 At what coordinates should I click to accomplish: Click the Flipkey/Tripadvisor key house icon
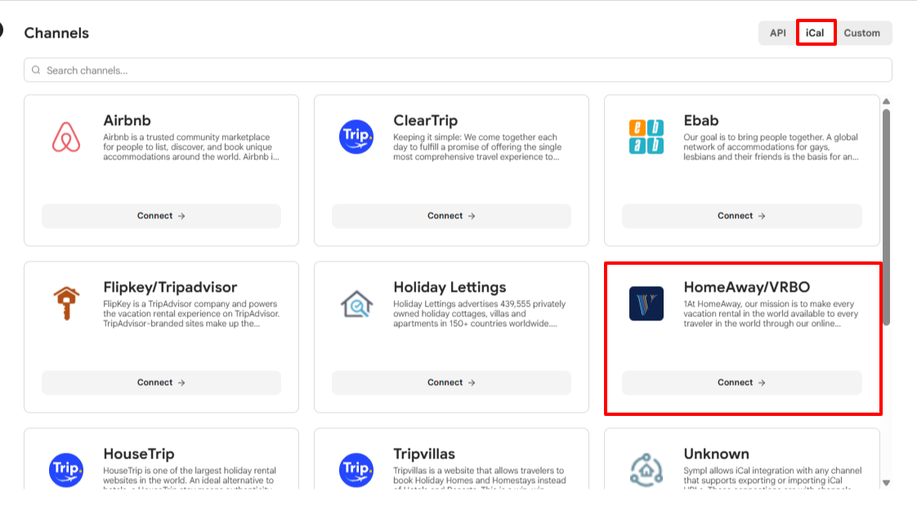(x=66, y=303)
